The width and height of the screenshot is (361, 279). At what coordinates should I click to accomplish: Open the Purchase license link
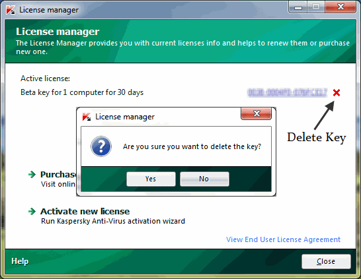[58, 175]
